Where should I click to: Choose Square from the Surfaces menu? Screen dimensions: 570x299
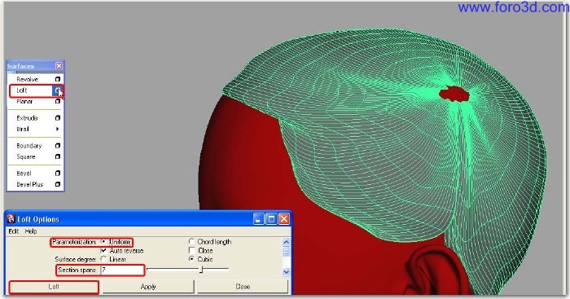[26, 156]
